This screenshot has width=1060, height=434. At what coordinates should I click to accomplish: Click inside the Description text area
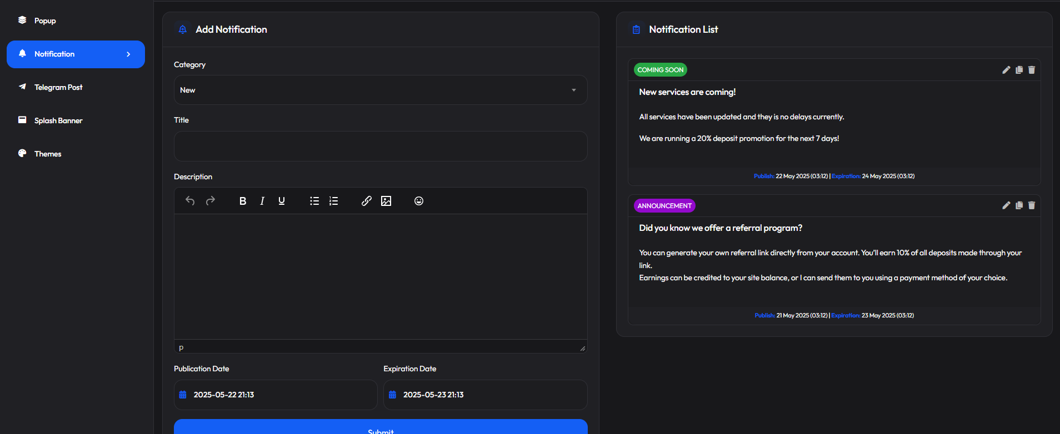(381, 276)
